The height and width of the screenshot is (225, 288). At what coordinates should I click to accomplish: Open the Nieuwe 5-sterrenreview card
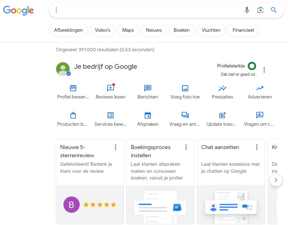coord(90,182)
